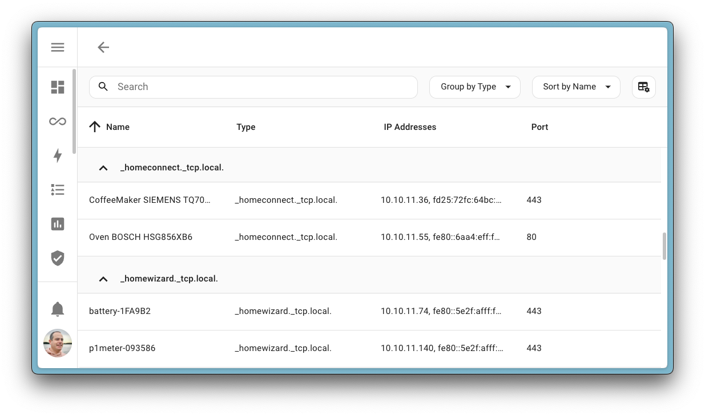Click the search magnifier icon
The width and height of the screenshot is (705, 416).
103,87
